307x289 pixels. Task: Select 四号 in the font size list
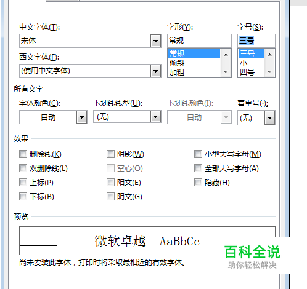251,73
